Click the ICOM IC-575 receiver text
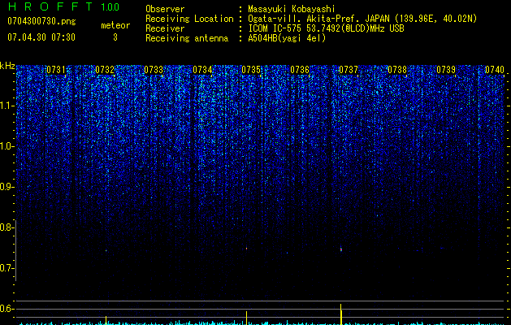This screenshot has width=511, height=325. (x=326, y=28)
